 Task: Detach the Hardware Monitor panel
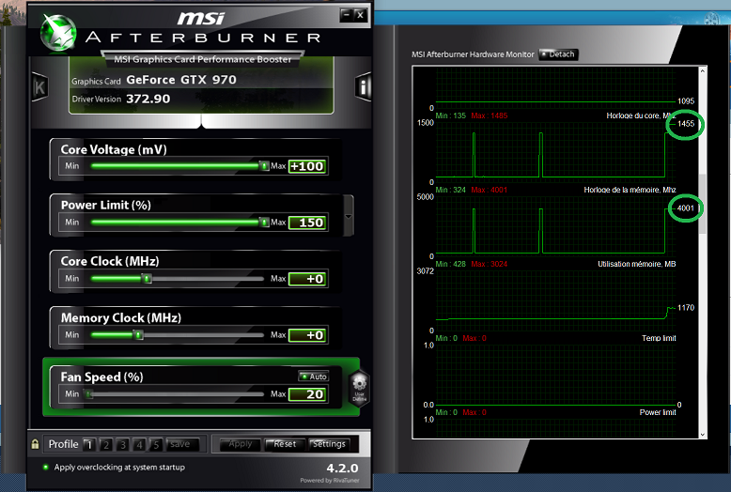[x=558, y=54]
